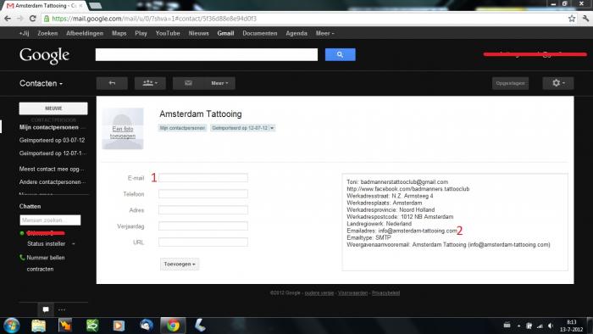Click the browser address bar URL
The image size is (593, 334).
tap(154, 19)
